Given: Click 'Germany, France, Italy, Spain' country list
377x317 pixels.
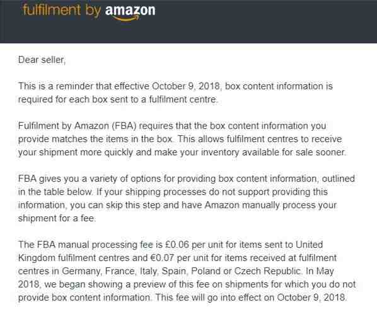Looking at the screenshot, I should (124, 272).
